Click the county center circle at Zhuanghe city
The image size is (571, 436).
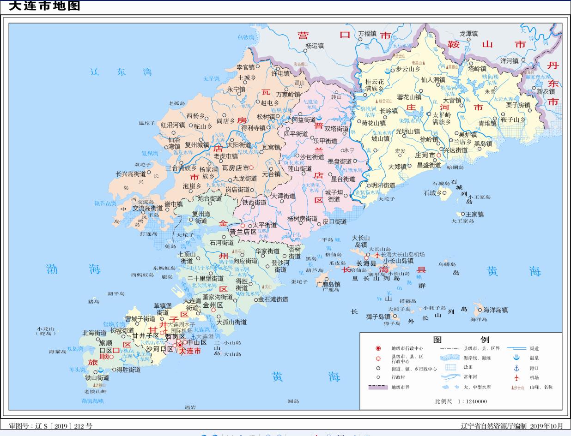(439, 155)
